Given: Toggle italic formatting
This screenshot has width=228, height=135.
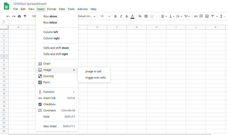Looking at the screenshot, I should tap(121, 16).
